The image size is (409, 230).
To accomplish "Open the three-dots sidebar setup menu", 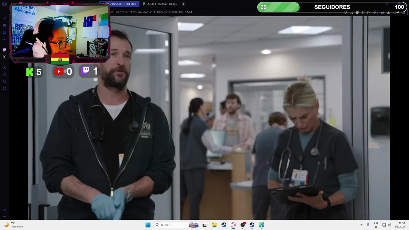I will click(4, 217).
